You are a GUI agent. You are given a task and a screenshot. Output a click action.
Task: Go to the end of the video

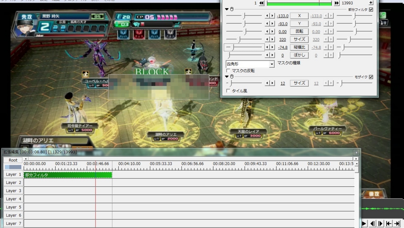pos(397,223)
